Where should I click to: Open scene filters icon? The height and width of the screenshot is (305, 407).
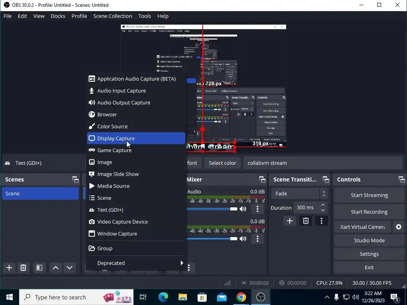tap(39, 268)
